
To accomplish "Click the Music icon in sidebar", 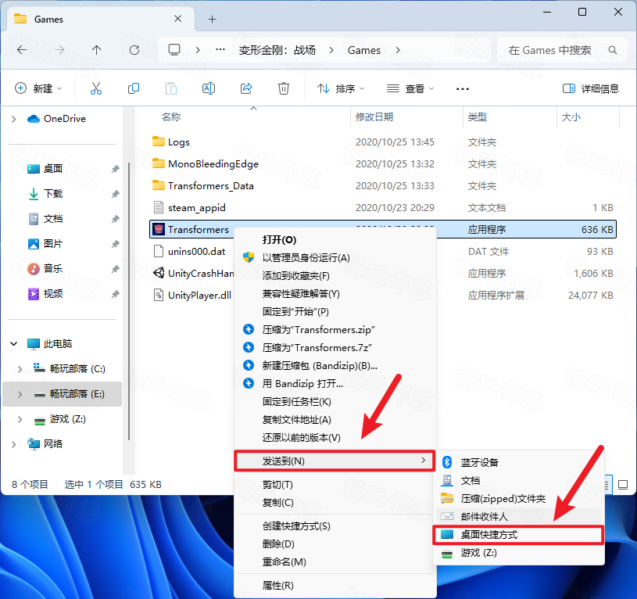I will pos(34,269).
